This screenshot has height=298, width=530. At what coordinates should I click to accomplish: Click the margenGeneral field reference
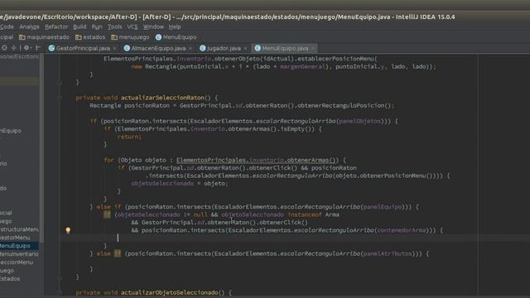click(x=302, y=66)
